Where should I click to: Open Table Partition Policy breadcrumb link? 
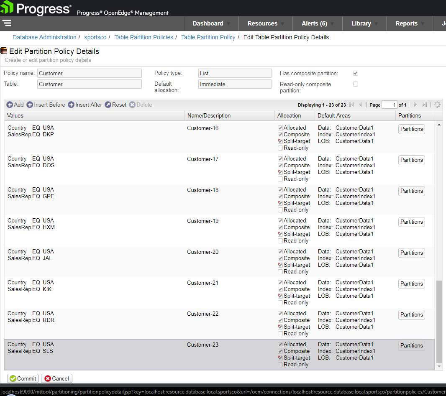click(208, 37)
